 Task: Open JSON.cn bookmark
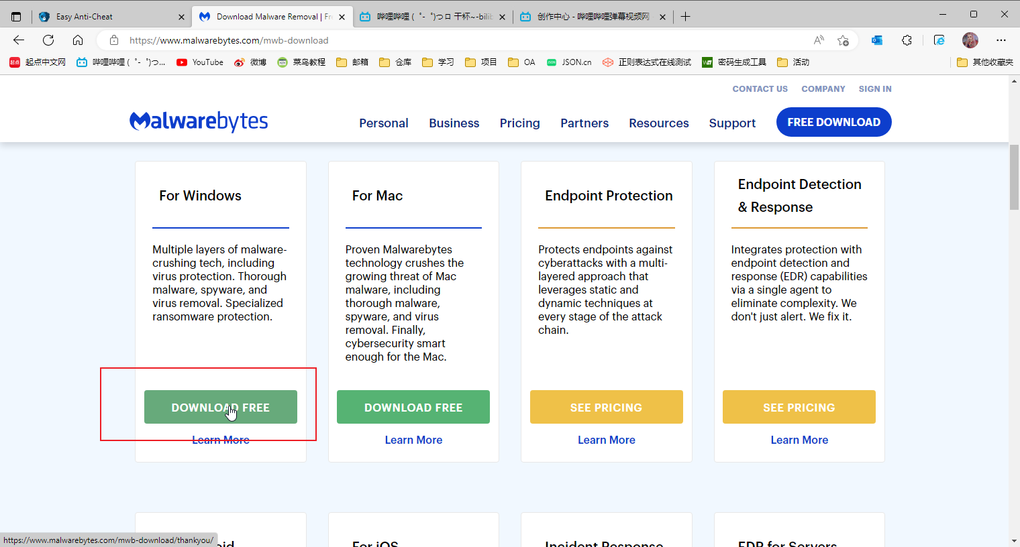point(569,62)
